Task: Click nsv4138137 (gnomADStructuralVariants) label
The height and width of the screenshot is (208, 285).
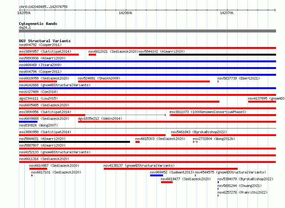Action: click(139, 166)
